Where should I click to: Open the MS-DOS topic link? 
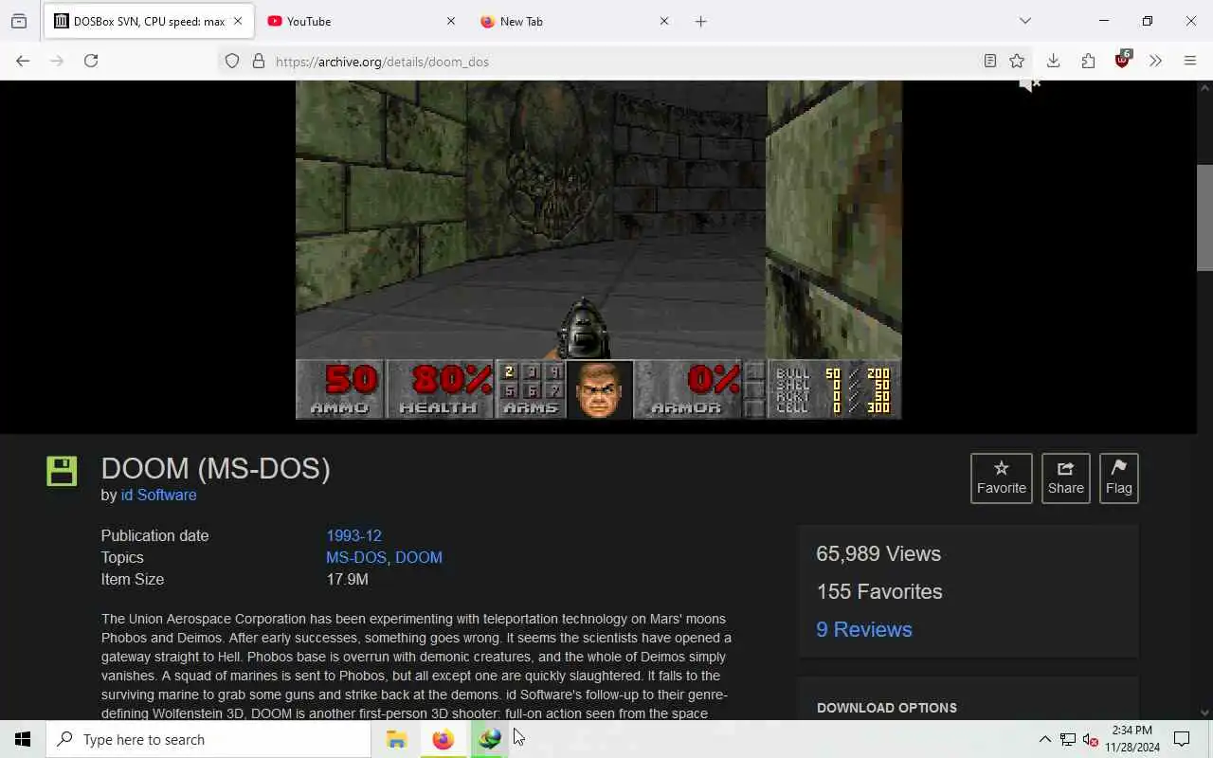356,557
